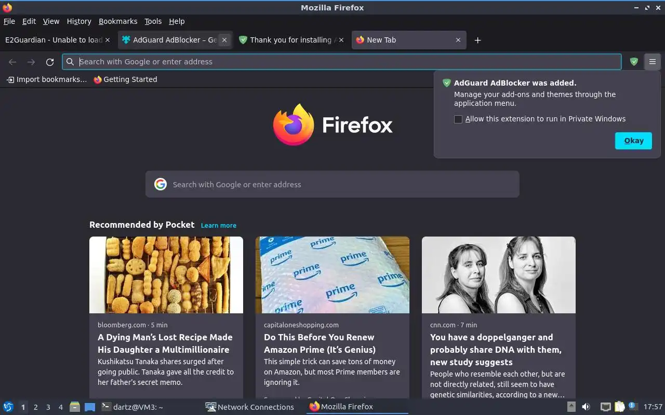Click the magnifier icon in address bar
Viewport: 665px width, 415px height.
click(x=70, y=62)
